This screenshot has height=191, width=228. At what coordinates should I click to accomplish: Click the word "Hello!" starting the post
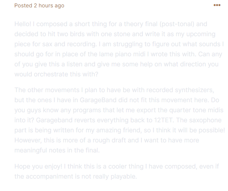tap(23, 24)
